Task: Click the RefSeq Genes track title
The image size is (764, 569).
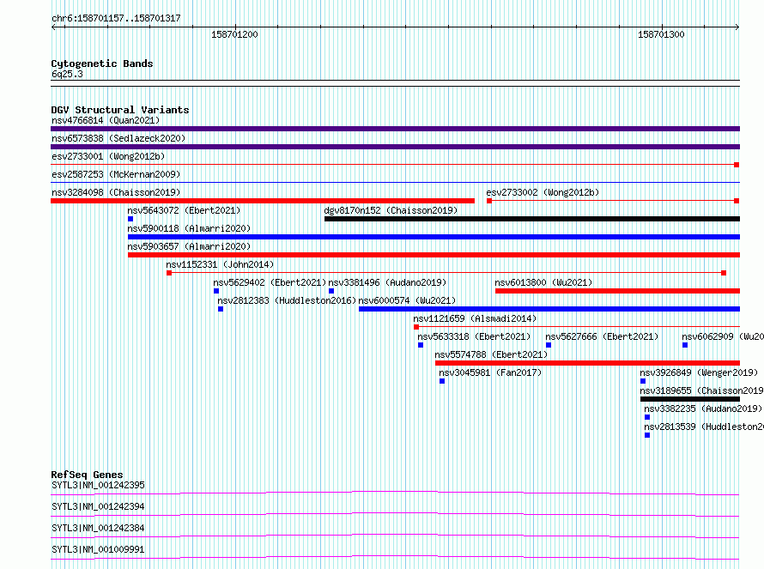Action: 87,475
